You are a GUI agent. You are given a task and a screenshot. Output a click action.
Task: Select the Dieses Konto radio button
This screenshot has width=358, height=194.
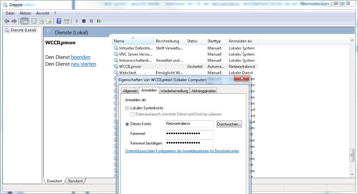(x=127, y=124)
